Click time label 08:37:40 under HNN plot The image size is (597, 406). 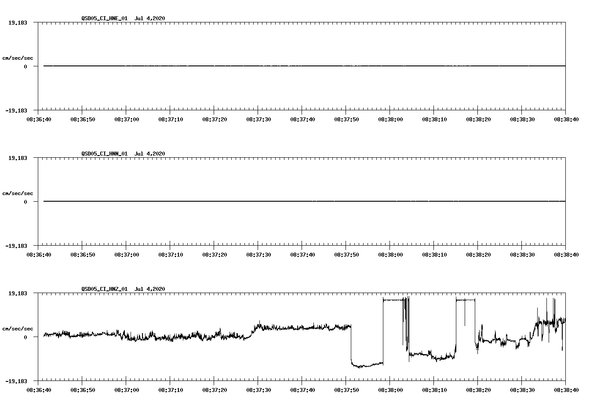point(302,255)
